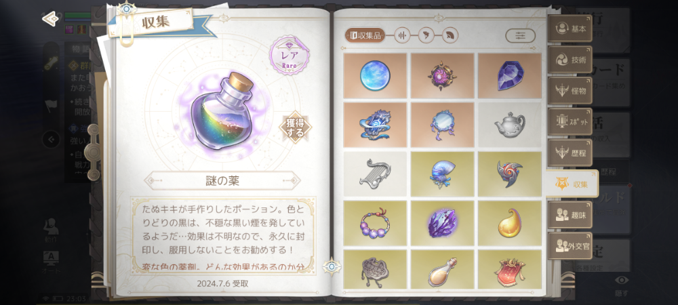
Task: Open the 外交官 side tab
Action: pos(570,245)
